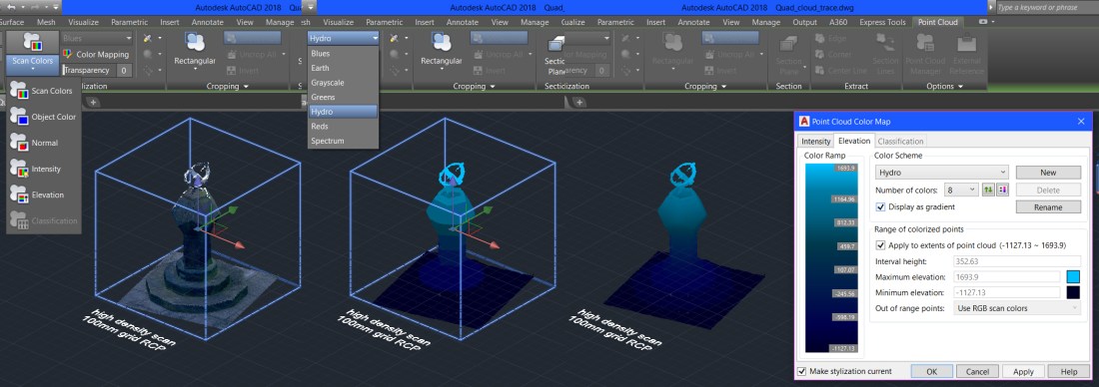Switch to the Intensity tab in the dialog

[816, 142]
